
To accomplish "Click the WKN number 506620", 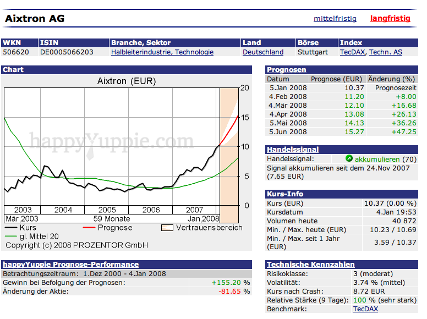I will point(15,52).
